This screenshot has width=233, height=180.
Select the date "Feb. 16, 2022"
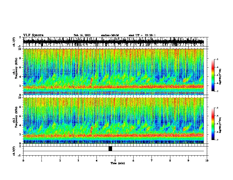[x=82, y=35]
